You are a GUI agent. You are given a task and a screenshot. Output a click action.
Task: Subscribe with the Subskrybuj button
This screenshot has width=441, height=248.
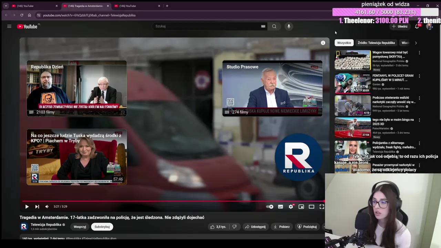[102, 227]
